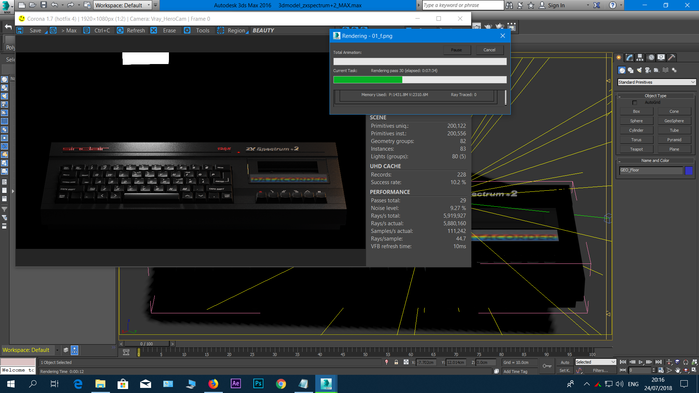The image size is (699, 393).
Task: Switch to the Modify panel tab
Action: [x=629, y=57]
